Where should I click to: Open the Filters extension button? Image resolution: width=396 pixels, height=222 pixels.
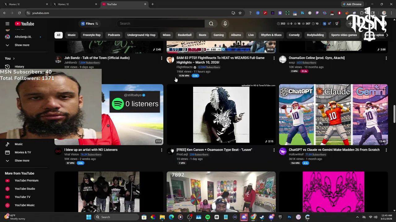pos(90,24)
